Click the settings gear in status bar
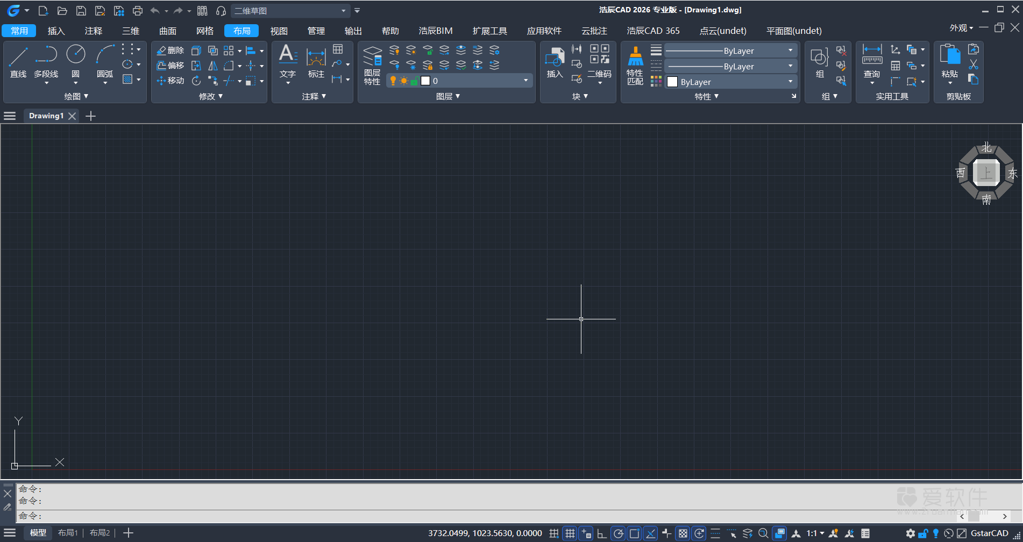The image size is (1023, 542). tap(910, 533)
